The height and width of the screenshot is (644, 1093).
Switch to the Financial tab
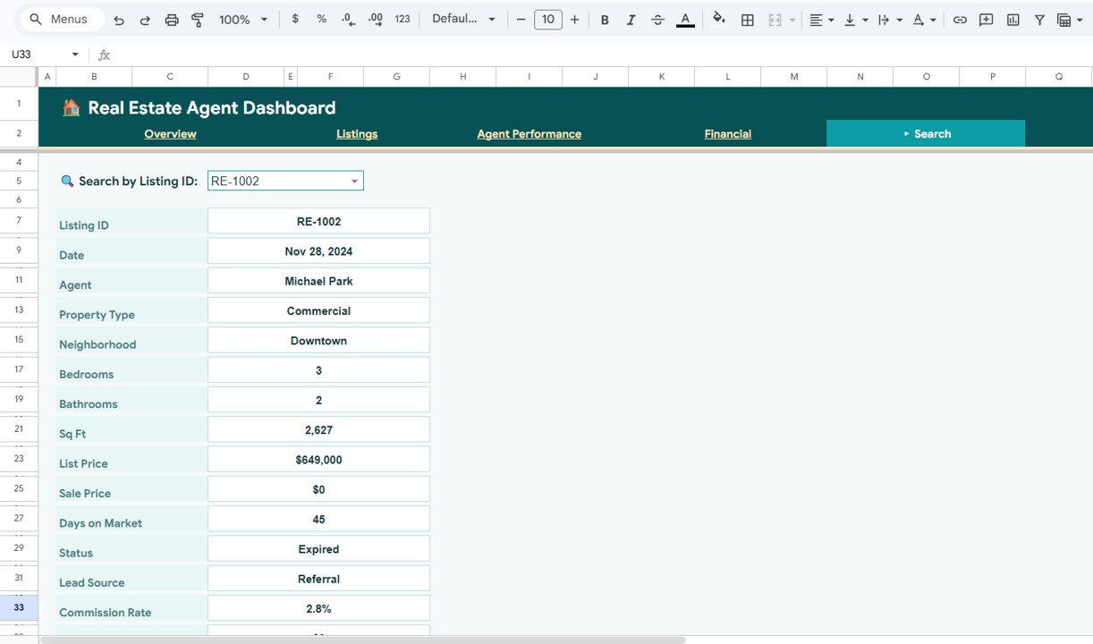point(727,133)
